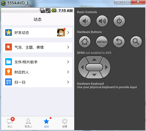Select the 动态 star tab
The width and height of the screenshot is (146, 131).
pos(46,123)
